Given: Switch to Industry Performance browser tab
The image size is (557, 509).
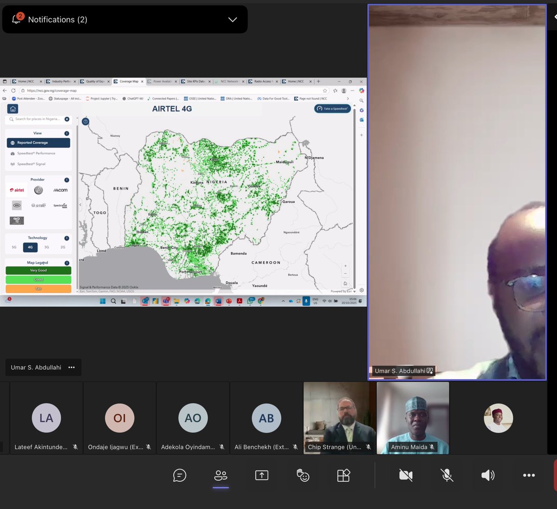Looking at the screenshot, I should 61,81.
